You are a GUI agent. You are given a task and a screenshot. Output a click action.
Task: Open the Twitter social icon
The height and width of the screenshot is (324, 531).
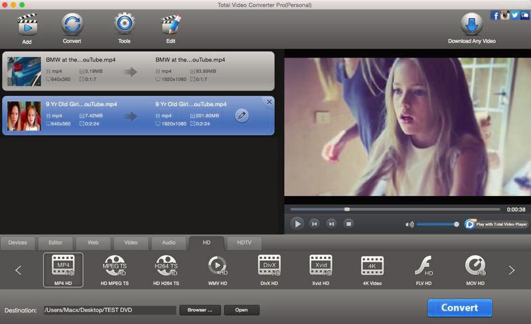click(515, 15)
